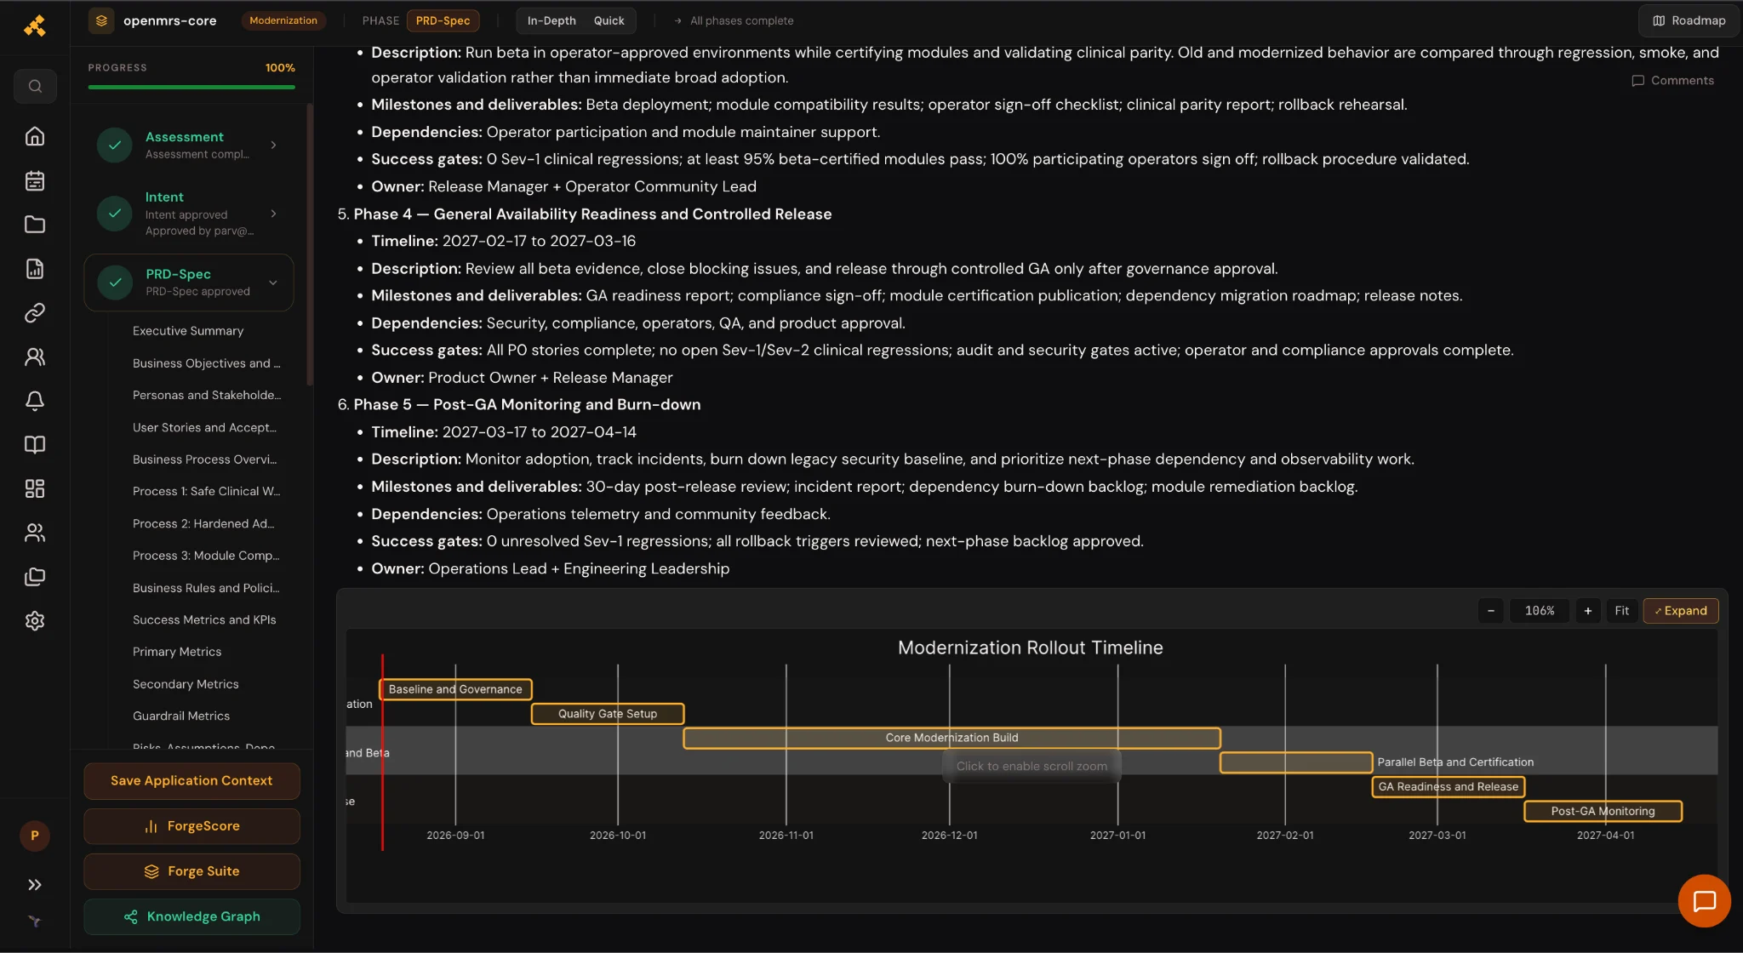Open the copy stack icon
The width and height of the screenshot is (1743, 953).
click(35, 577)
